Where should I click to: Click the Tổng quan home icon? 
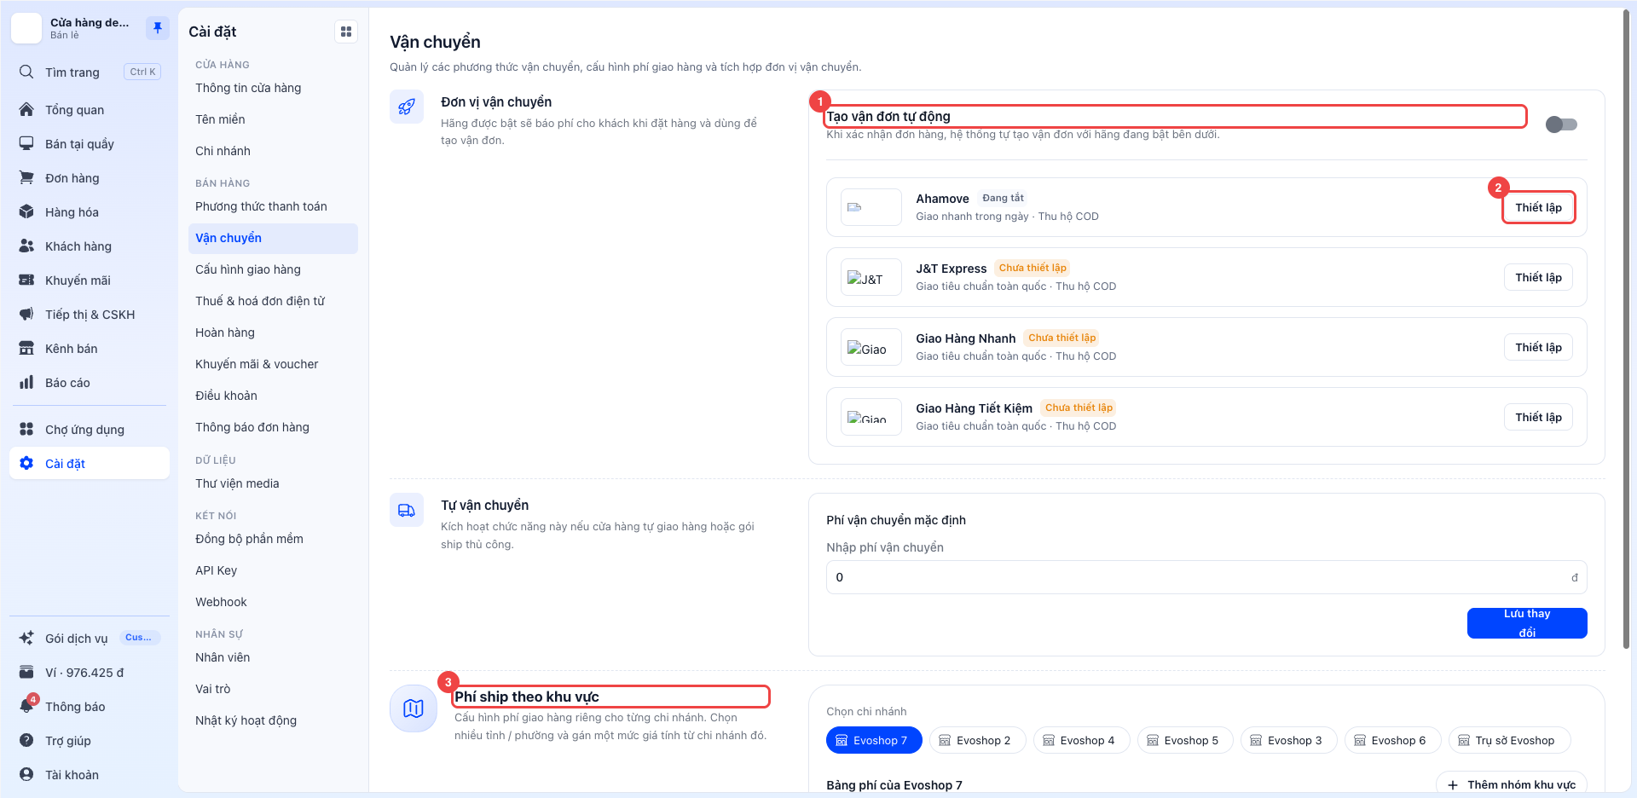click(x=26, y=110)
